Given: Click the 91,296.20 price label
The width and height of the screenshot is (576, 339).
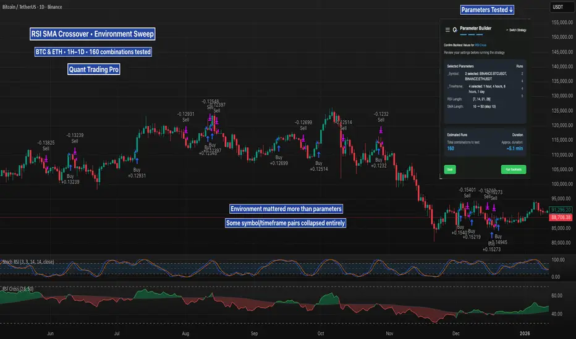Looking at the screenshot, I should click(x=561, y=210).
